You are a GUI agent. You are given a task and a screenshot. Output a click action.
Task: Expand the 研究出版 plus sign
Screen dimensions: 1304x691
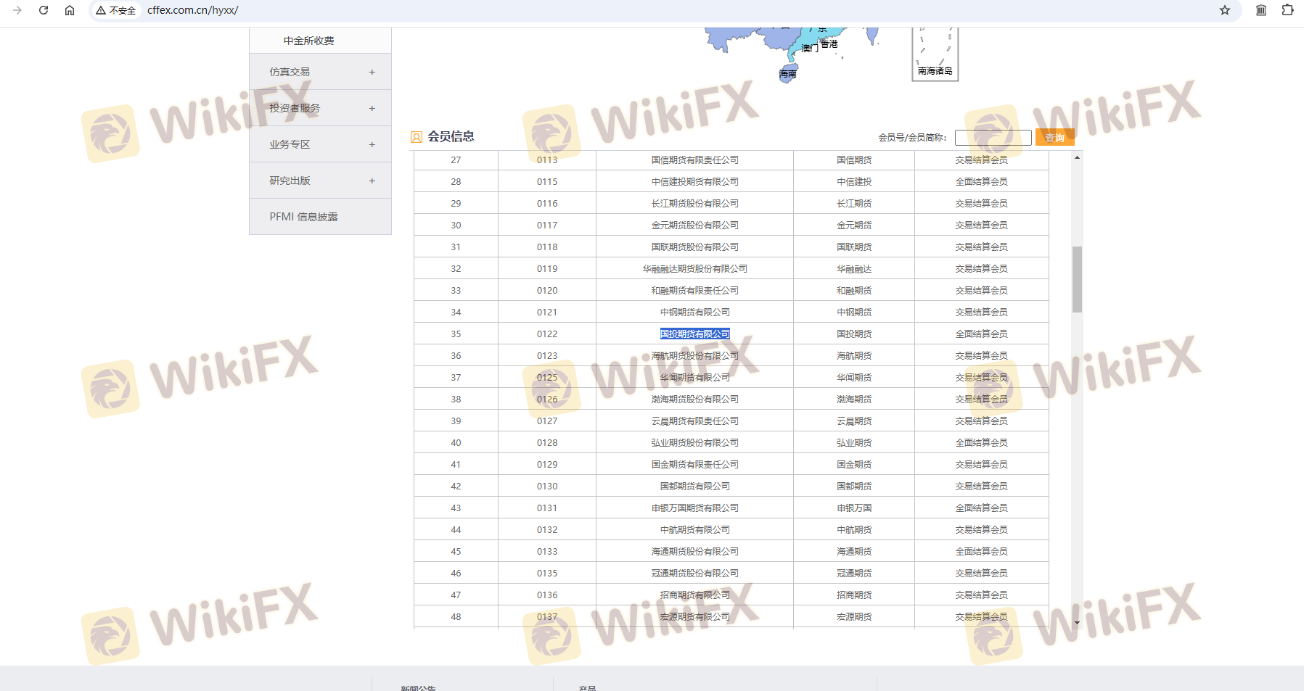(x=372, y=181)
